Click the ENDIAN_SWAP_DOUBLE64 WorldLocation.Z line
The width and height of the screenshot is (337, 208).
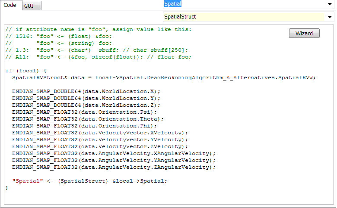86,105
